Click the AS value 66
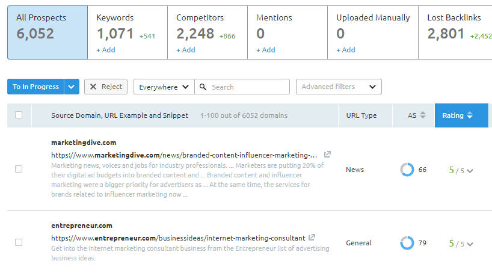Image resolution: width=492 pixels, height=273 pixels. (422, 170)
